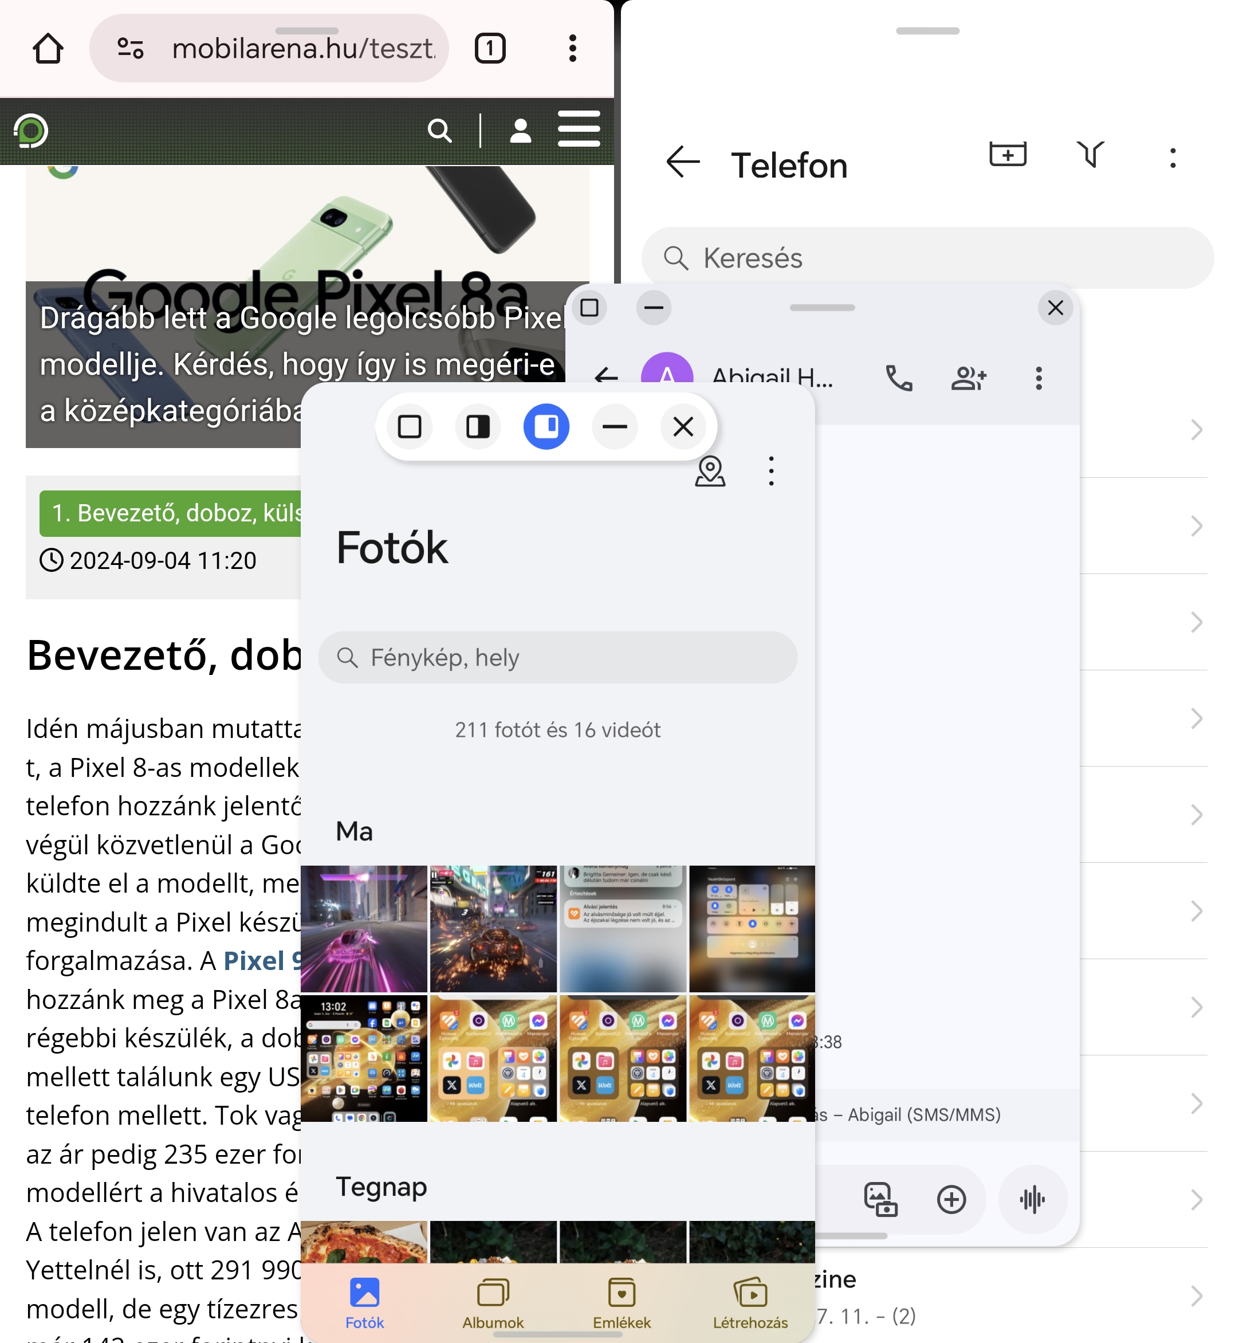Tap the plus attachment icon in composer
This screenshot has width=1235, height=1343.
point(951,1199)
